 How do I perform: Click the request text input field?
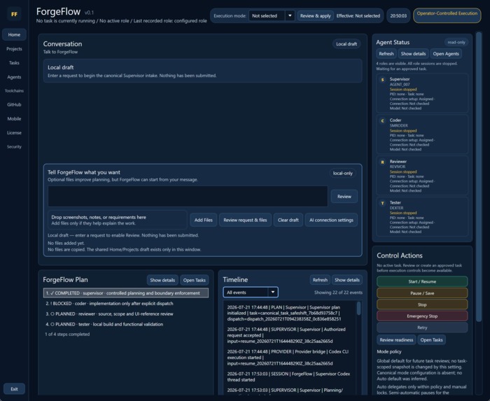188,197
